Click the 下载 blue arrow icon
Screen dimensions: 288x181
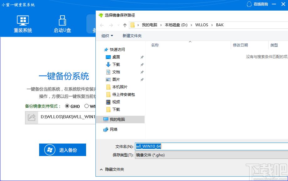point(108,65)
